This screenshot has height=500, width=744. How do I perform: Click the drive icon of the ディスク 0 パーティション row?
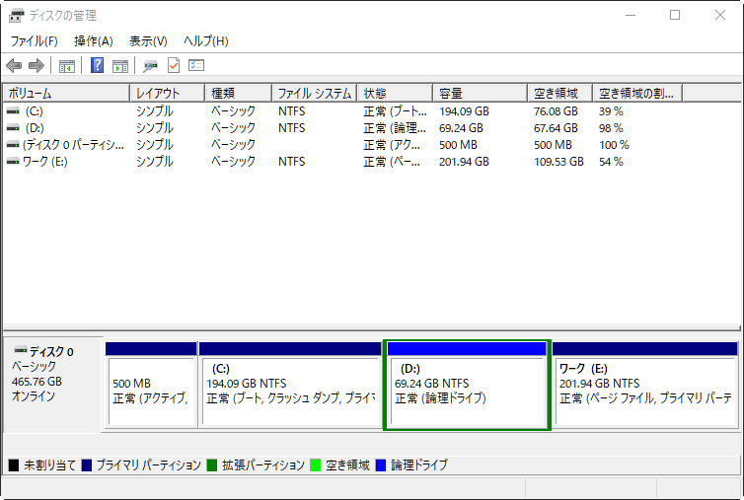coord(13,145)
